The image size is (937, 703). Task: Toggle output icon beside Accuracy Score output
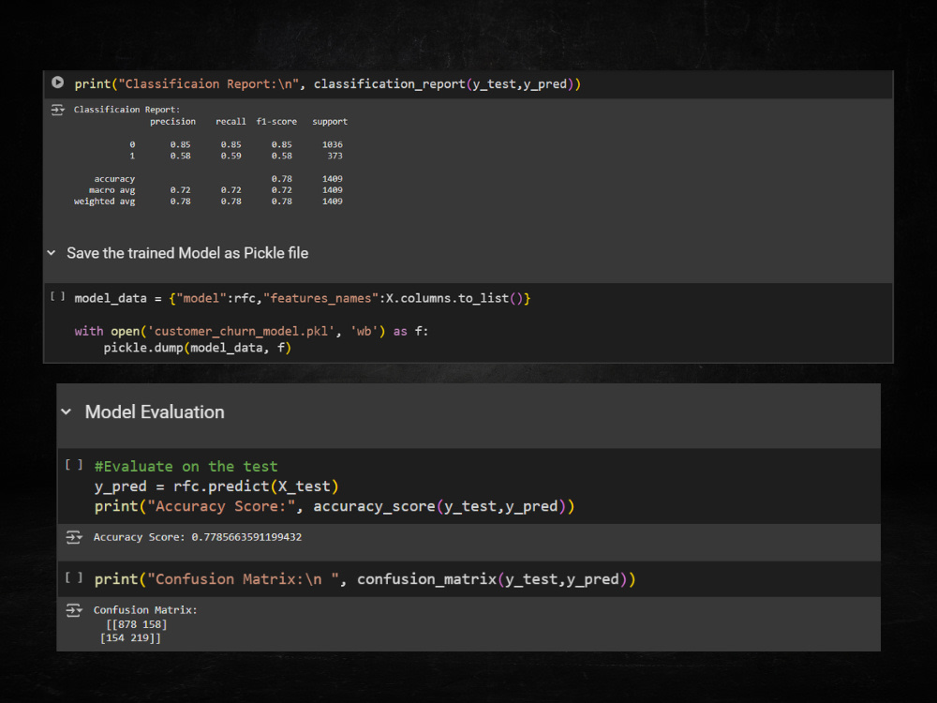click(x=73, y=537)
